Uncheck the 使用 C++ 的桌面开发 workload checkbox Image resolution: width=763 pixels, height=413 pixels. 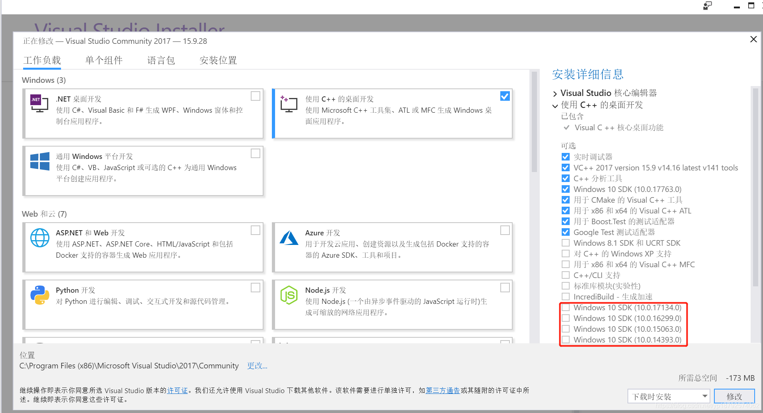505,96
